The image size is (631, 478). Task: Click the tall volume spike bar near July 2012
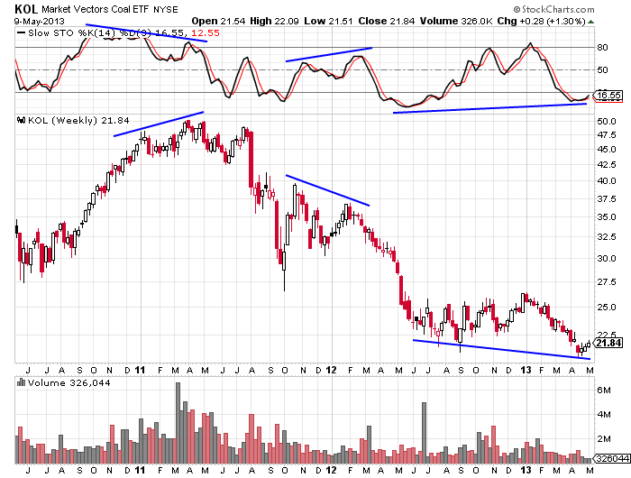[x=424, y=433]
